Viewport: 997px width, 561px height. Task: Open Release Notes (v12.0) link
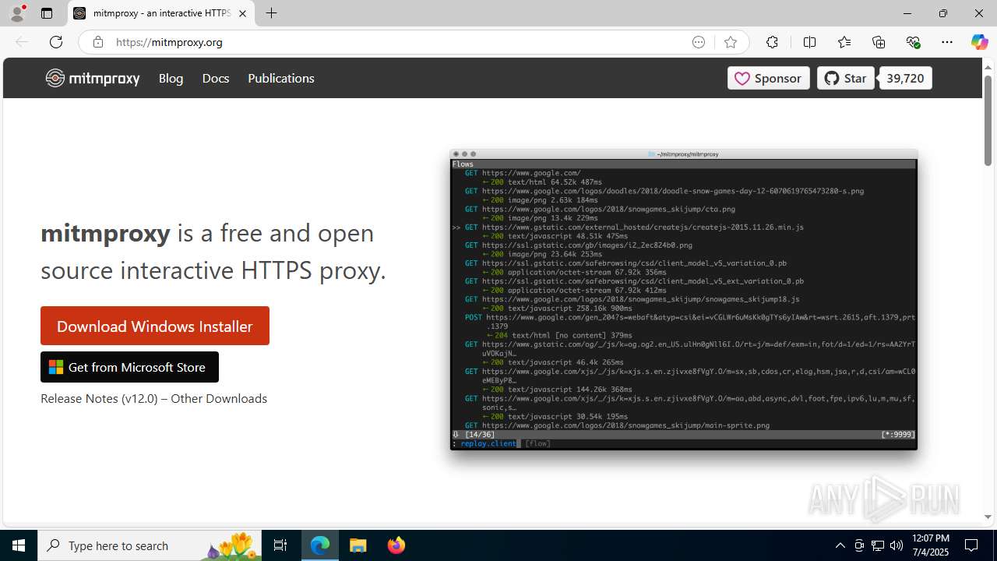(x=99, y=398)
